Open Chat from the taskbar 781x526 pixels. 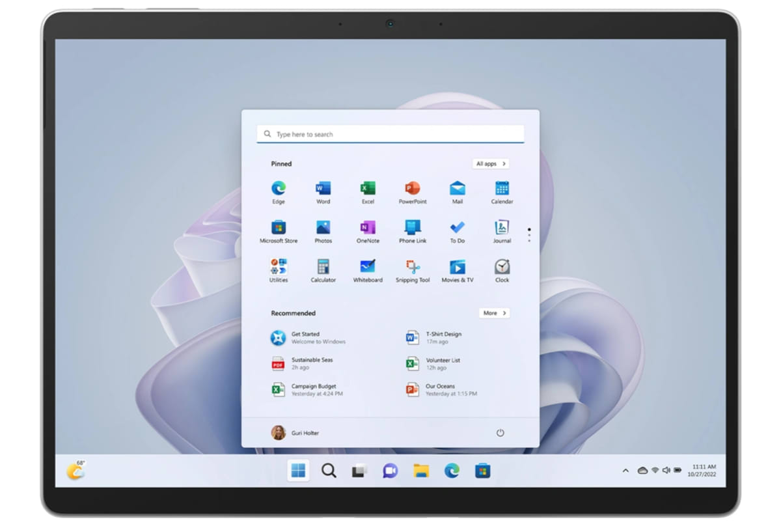point(390,470)
